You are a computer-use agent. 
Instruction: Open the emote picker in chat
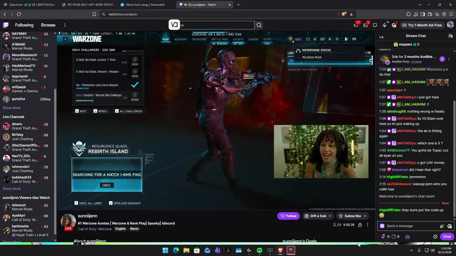coord(450,226)
